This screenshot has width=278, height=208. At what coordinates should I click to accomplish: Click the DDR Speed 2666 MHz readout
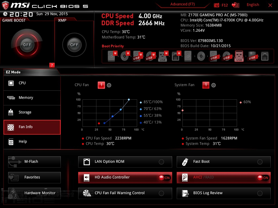133,23
